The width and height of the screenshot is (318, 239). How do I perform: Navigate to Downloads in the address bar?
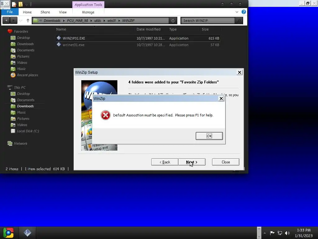pyautogui.click(x=52, y=21)
